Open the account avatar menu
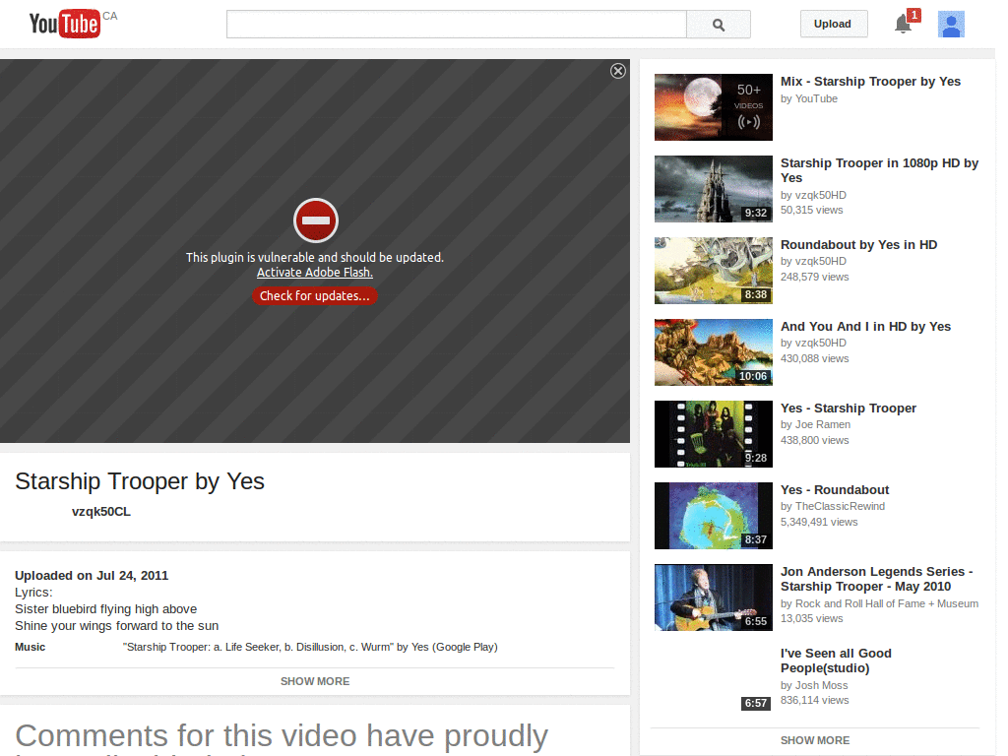 click(951, 25)
